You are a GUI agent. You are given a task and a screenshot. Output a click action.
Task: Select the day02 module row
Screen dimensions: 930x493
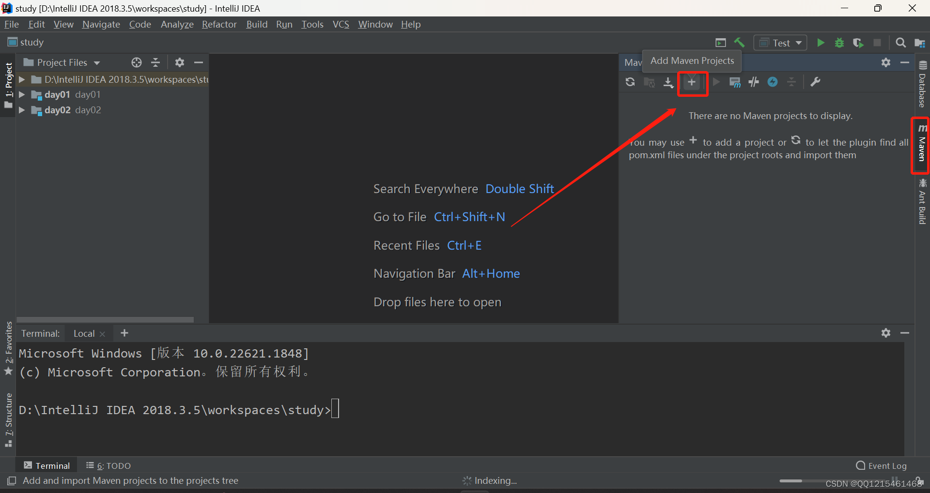pos(112,110)
